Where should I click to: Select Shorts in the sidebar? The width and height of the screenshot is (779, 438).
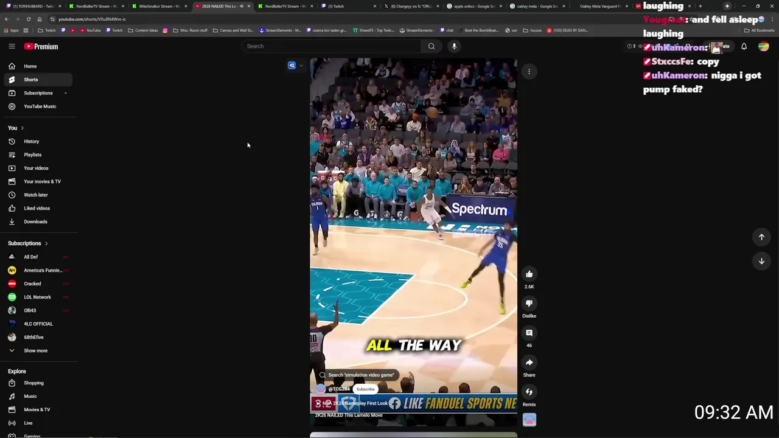pos(38,80)
